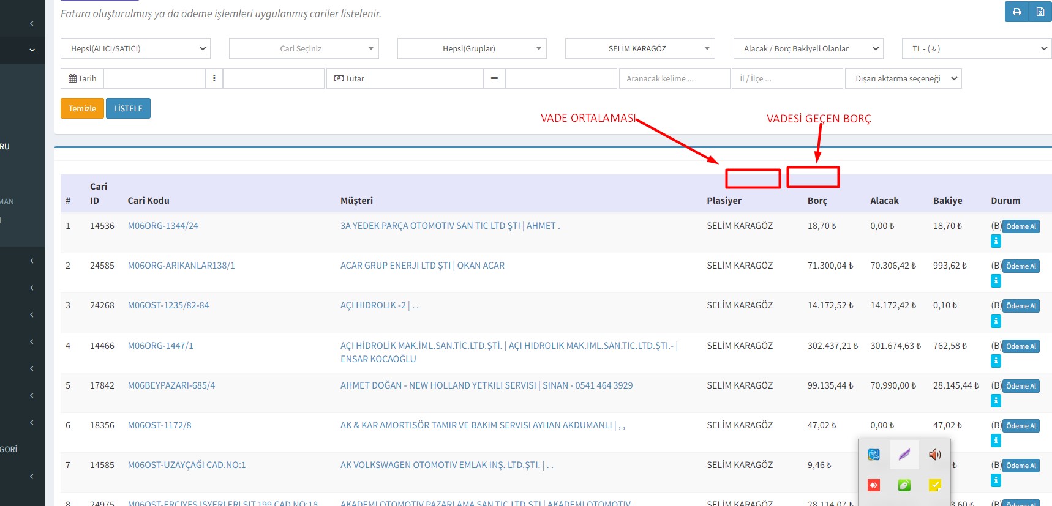
Task: Click Ödeme Al for AHMET DOĞAN row
Action: (x=1021, y=386)
